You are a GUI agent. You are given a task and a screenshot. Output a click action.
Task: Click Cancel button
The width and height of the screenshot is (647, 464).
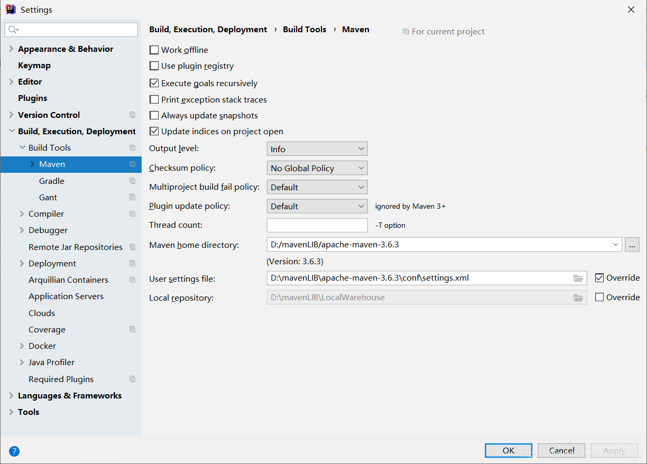pyautogui.click(x=561, y=450)
